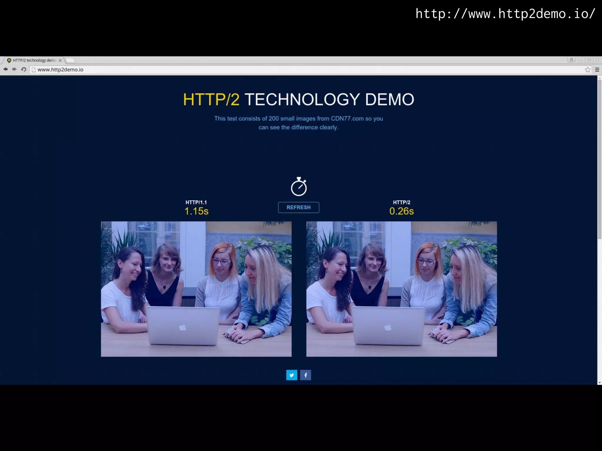Click the HTTP/2 TECHNOLOGY DEMO heading
This screenshot has width=602, height=451.
pyautogui.click(x=299, y=99)
